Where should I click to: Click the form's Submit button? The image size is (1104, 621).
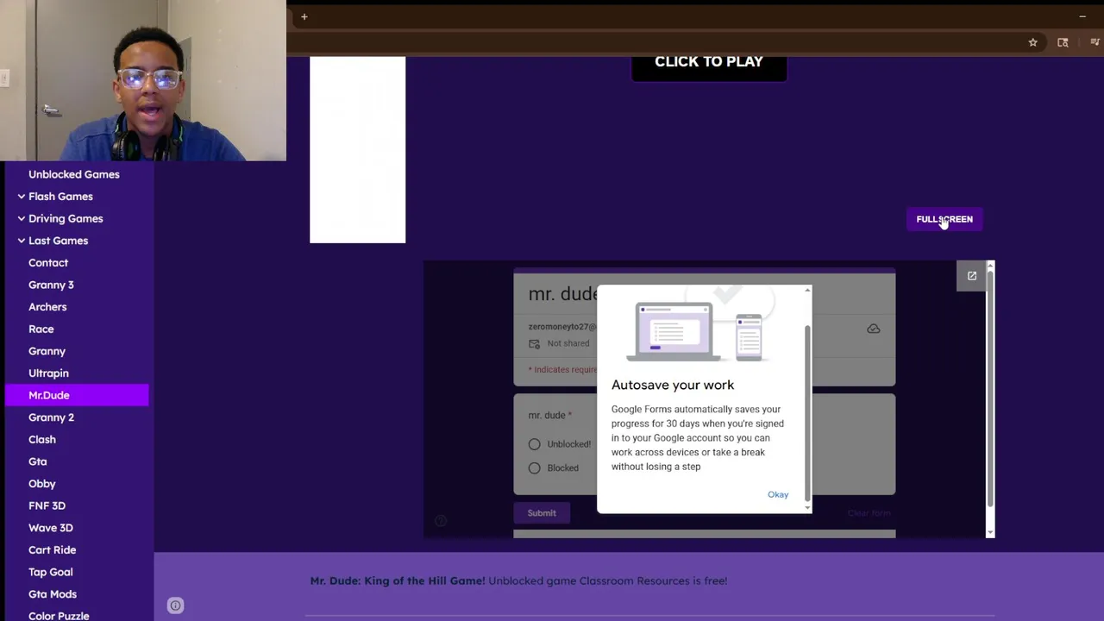click(542, 513)
